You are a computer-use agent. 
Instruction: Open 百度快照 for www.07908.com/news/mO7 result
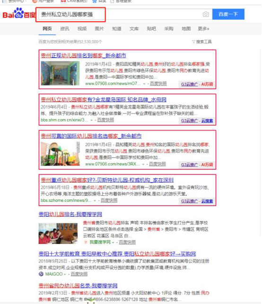[x=158, y=84]
